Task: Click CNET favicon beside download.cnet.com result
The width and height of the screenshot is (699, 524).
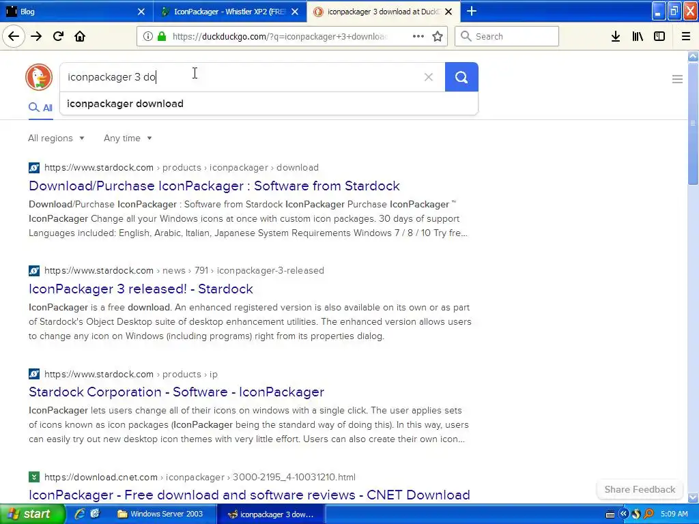Action: pyautogui.click(x=34, y=477)
